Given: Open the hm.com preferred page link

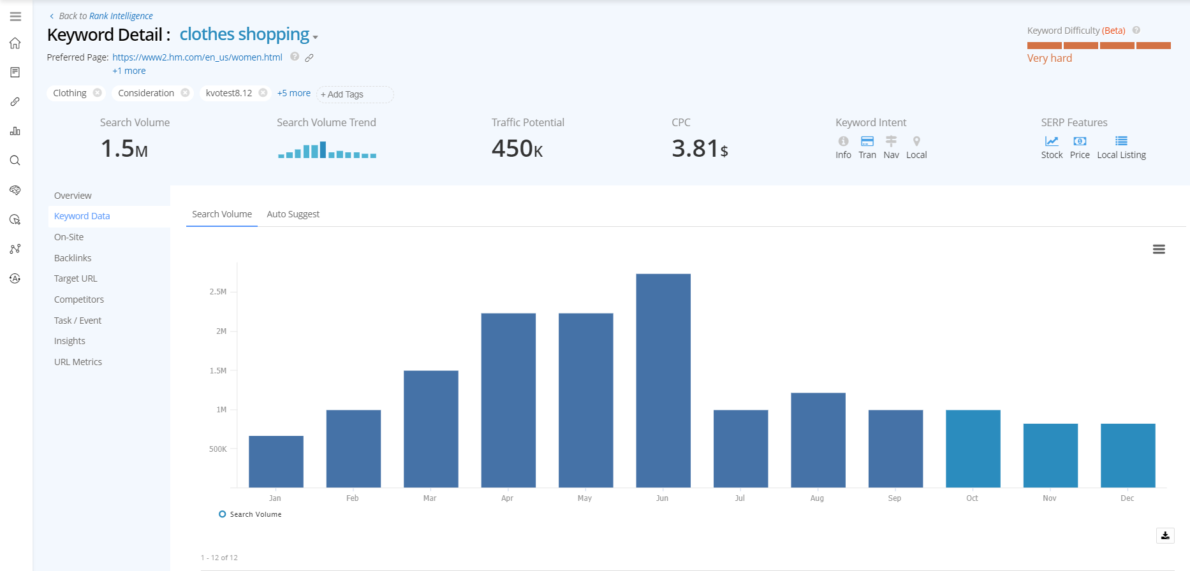Looking at the screenshot, I should [197, 57].
